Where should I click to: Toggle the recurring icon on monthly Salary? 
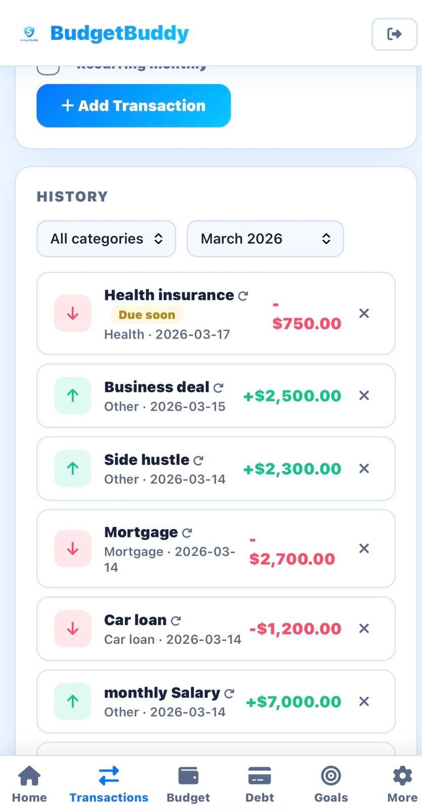[x=230, y=693]
